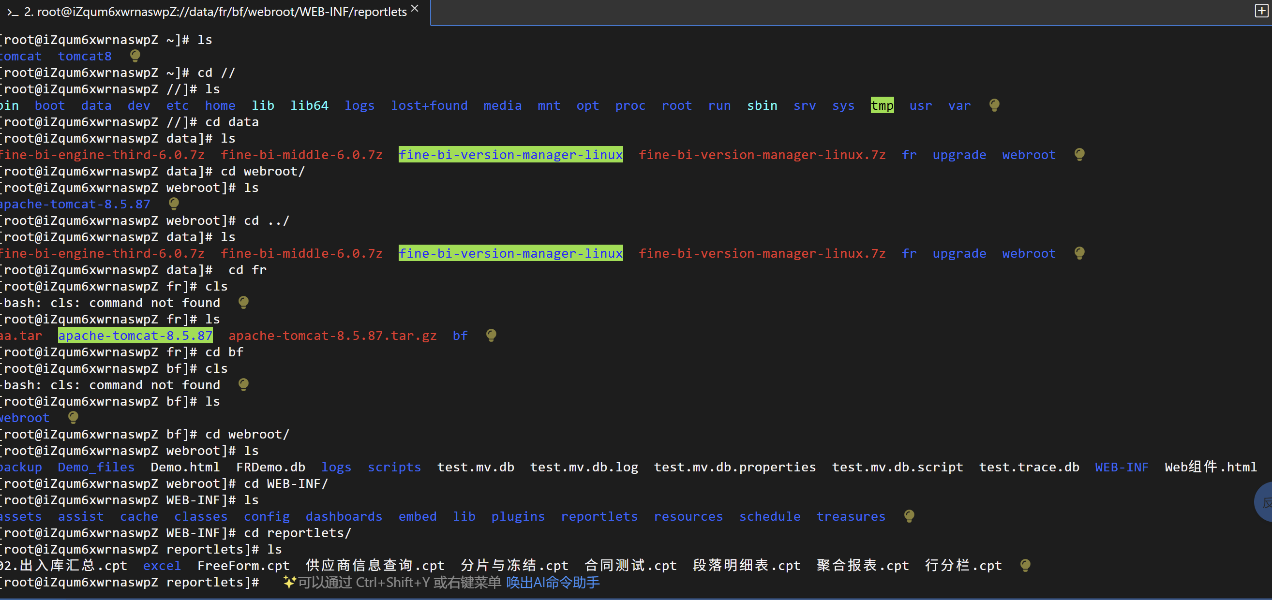Click the dashboards directory name
The width and height of the screenshot is (1272, 600).
pos(344,517)
